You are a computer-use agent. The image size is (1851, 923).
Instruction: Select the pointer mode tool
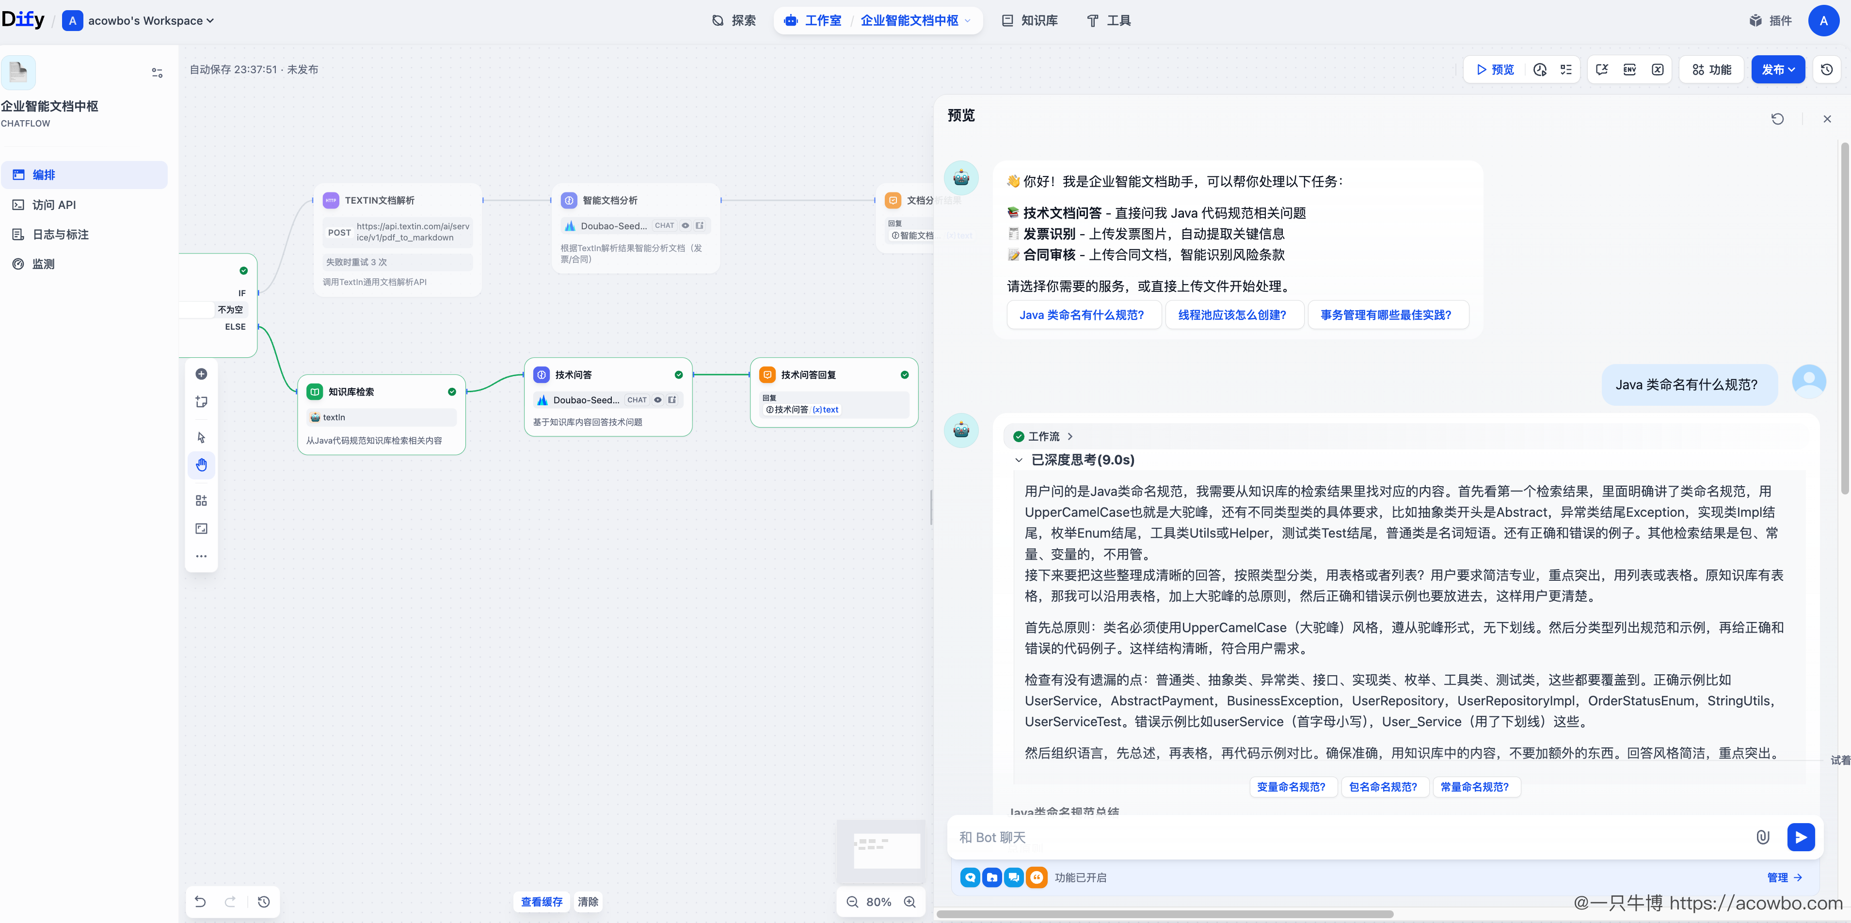[x=201, y=437]
